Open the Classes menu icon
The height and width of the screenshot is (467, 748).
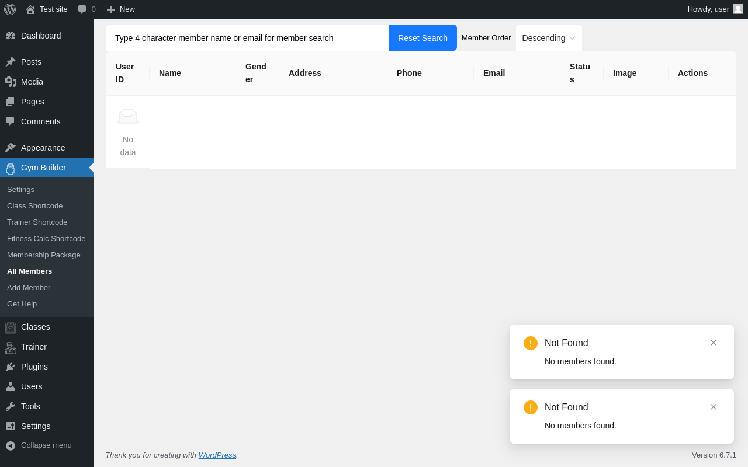(11, 327)
